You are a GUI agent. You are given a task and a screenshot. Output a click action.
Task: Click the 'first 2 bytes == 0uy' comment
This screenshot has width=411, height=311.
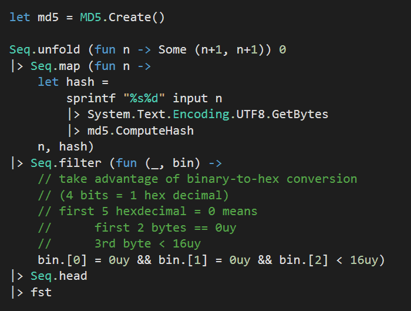[166, 228]
